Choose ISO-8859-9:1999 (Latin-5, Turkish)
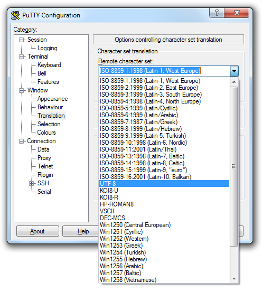Viewport: 262px width, 292px height. point(164,136)
